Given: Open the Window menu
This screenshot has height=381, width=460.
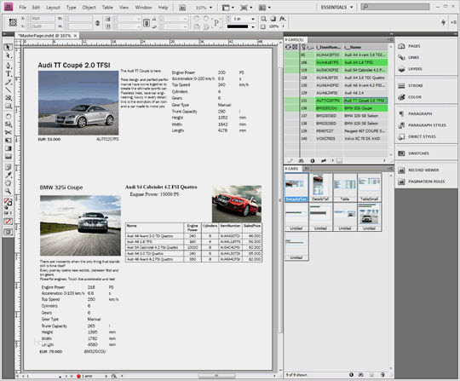Looking at the screenshot, I should [x=143, y=8].
